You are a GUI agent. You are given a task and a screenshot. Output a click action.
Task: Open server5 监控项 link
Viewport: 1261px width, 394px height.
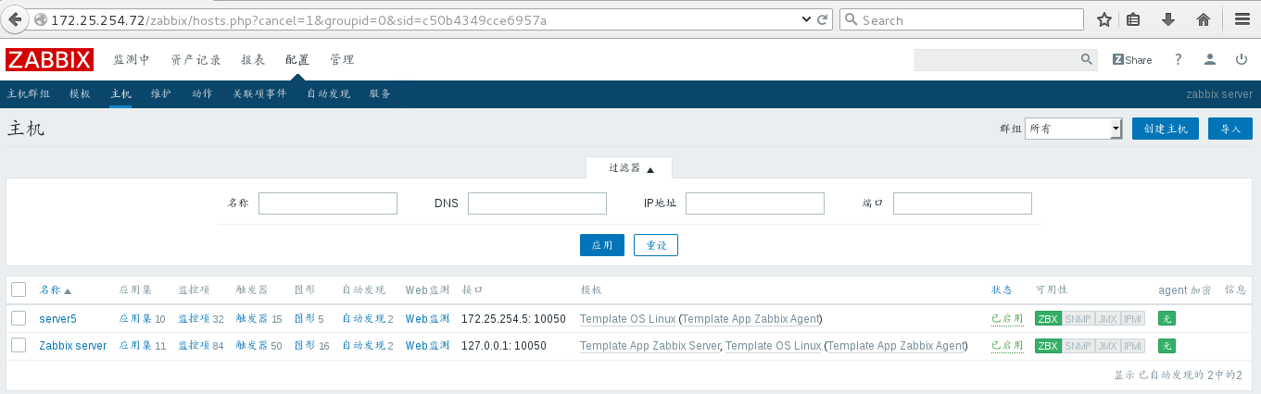pyautogui.click(x=194, y=318)
